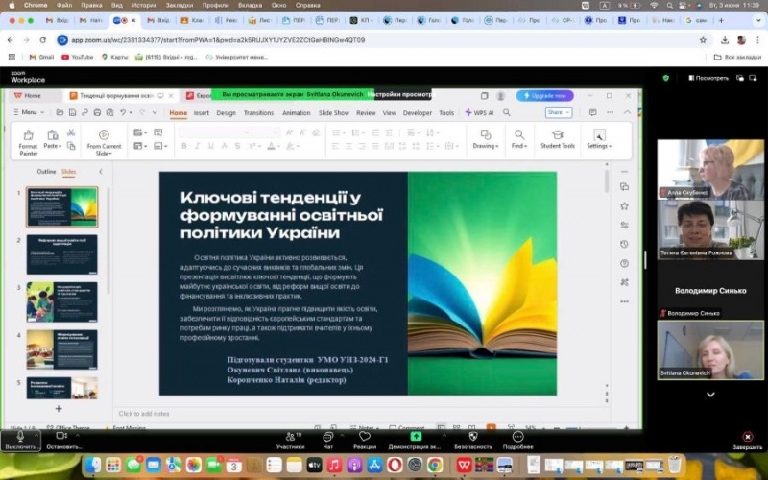Click the Format Painter tool
The image size is (768, 480).
(29, 140)
